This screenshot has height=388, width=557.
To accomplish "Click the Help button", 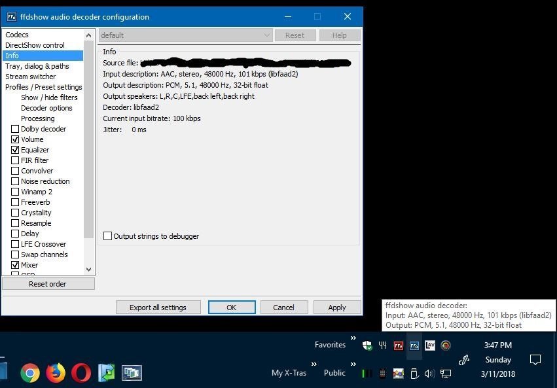I will click(340, 35).
